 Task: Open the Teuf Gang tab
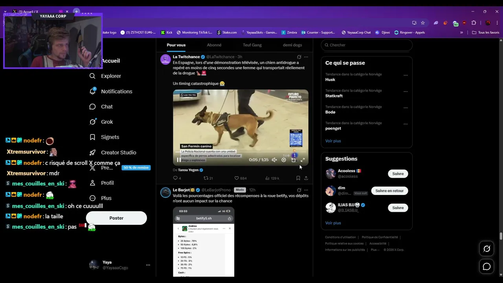252,45
